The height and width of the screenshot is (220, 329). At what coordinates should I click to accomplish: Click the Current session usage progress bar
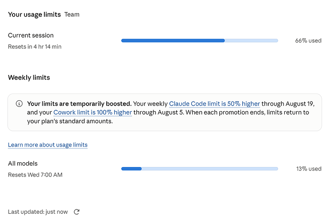pyautogui.click(x=199, y=41)
